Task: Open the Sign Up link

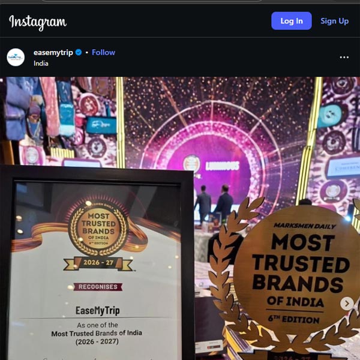Action: [x=335, y=21]
